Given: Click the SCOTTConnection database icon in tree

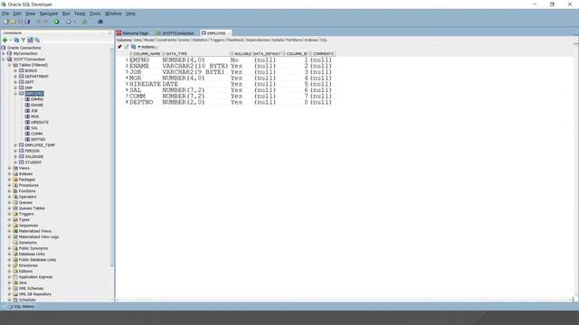Looking at the screenshot, I should tap(10, 59).
